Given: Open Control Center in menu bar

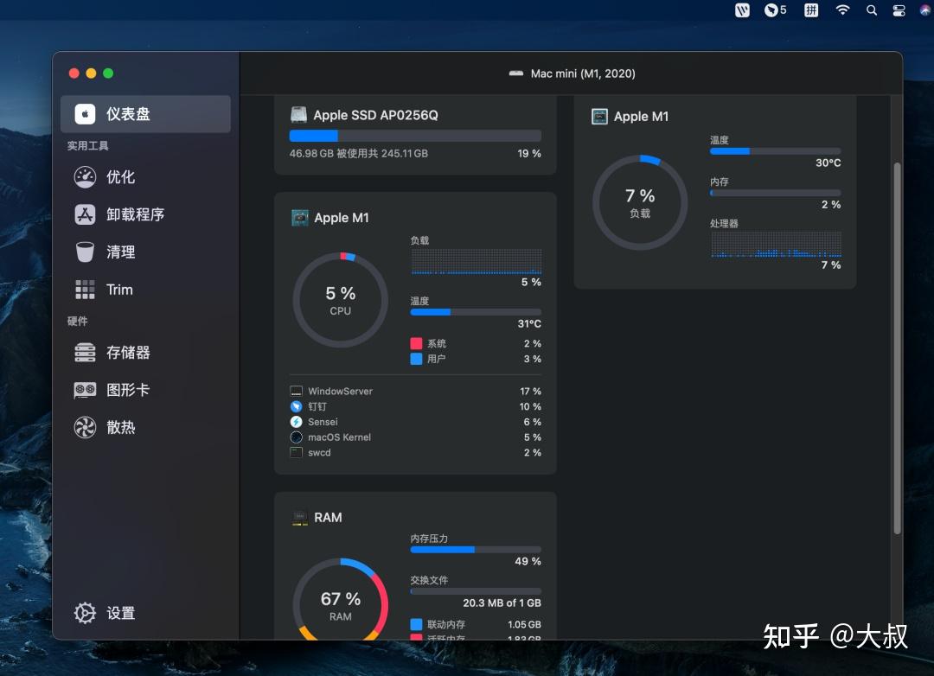Looking at the screenshot, I should pos(899,10).
